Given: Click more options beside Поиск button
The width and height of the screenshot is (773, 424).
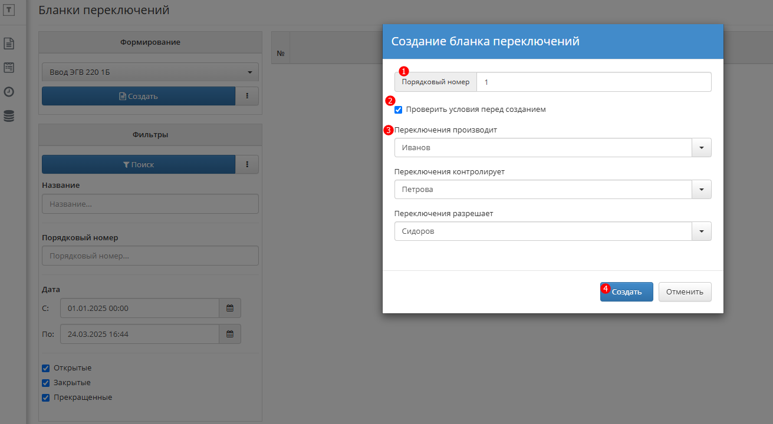Looking at the screenshot, I should tap(247, 164).
